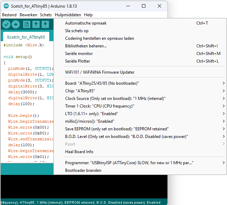The width and height of the screenshot is (227, 205).
Task: Expand the Clock Source submenu
Action: tap(140, 99)
